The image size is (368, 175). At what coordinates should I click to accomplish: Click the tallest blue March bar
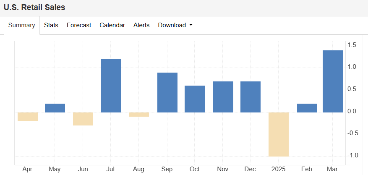(x=333, y=81)
